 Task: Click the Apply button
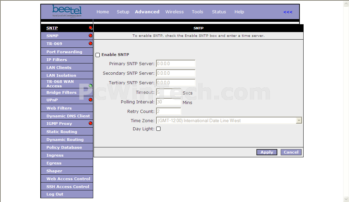click(267, 152)
